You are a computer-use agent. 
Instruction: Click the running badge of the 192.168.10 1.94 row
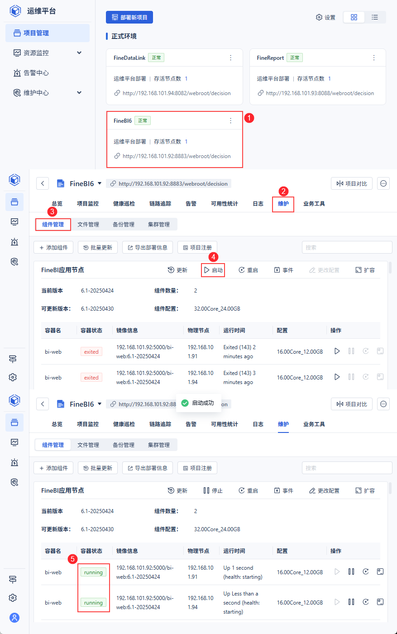(93, 603)
